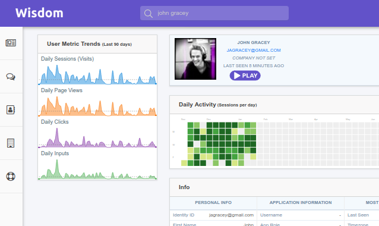Click John Gracey's profile photo
The width and height of the screenshot is (379, 226).
pyautogui.click(x=195, y=59)
